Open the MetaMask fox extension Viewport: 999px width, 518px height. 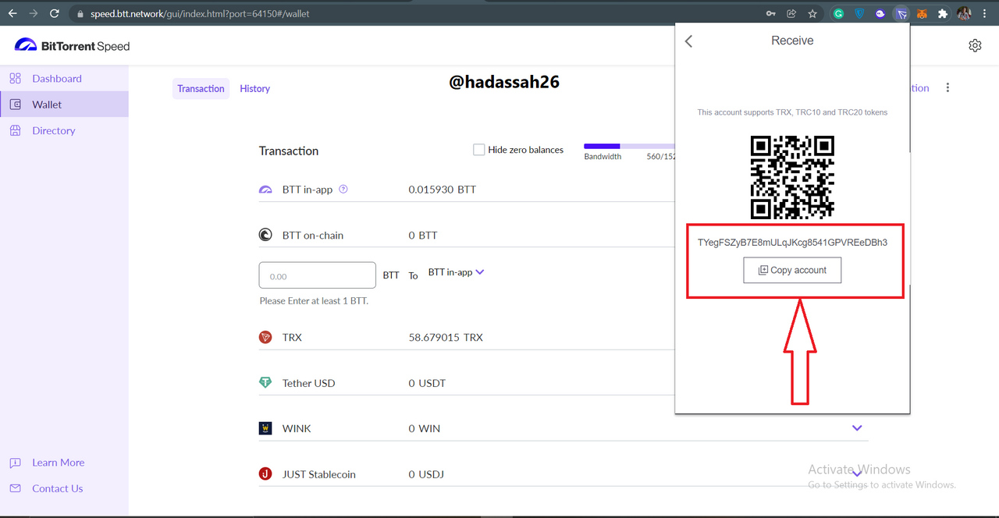pos(923,14)
